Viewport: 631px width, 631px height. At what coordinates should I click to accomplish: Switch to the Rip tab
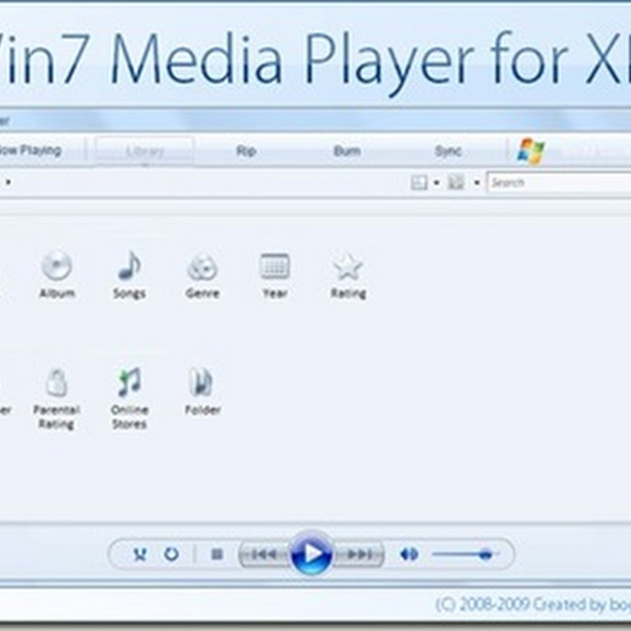[x=246, y=151]
